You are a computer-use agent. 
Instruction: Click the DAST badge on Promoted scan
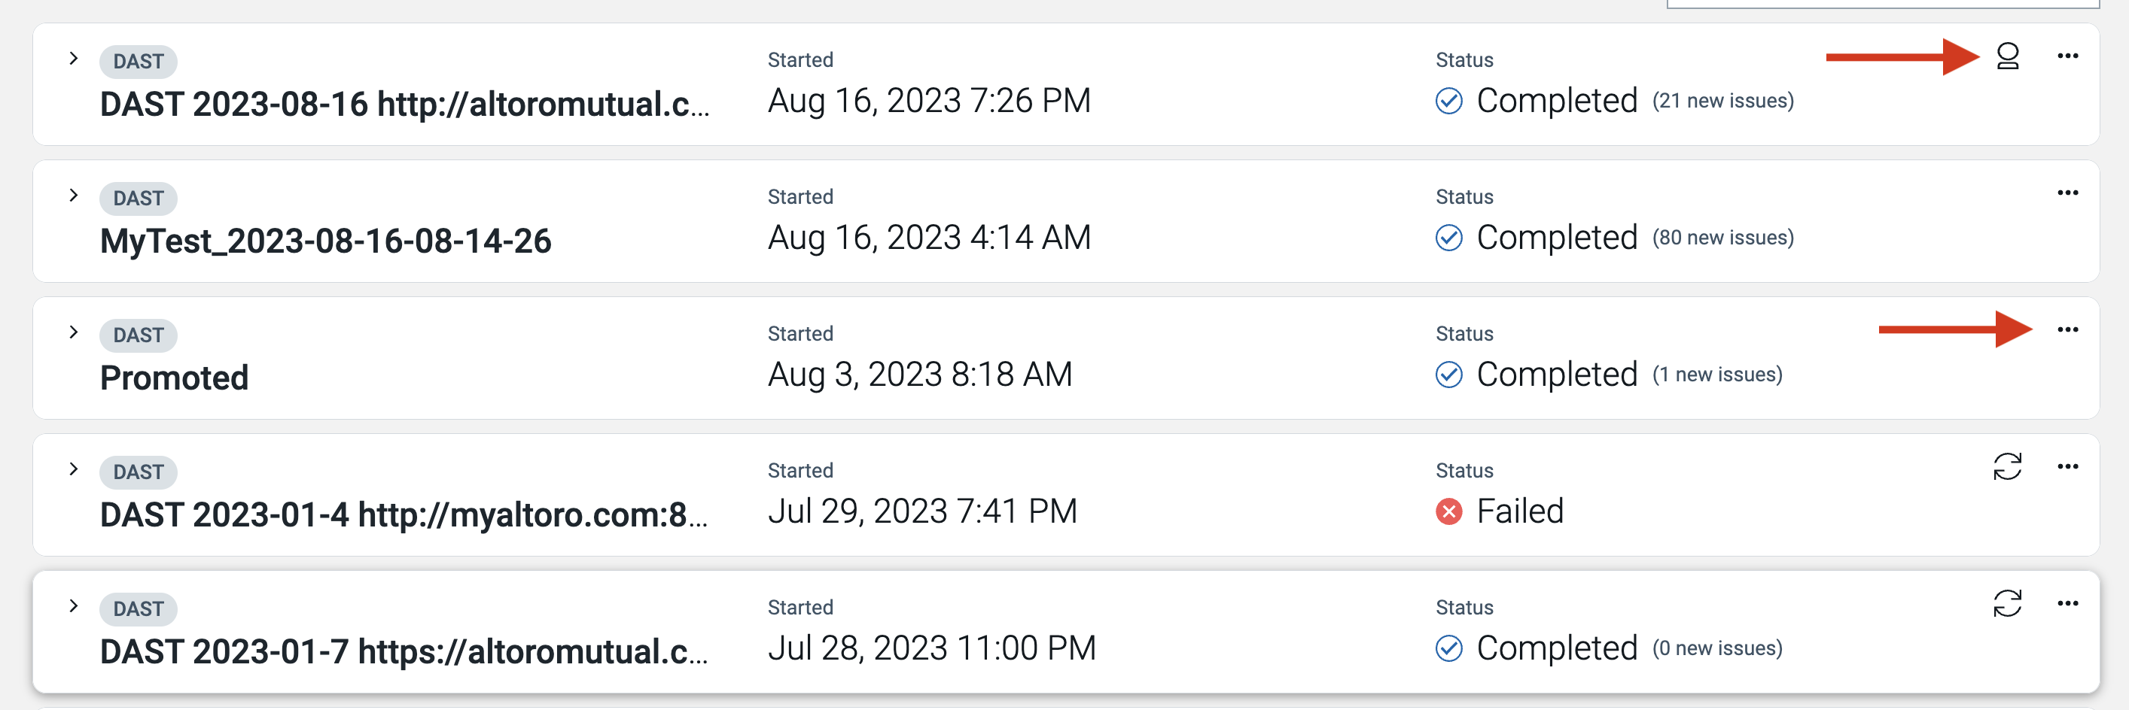138,335
